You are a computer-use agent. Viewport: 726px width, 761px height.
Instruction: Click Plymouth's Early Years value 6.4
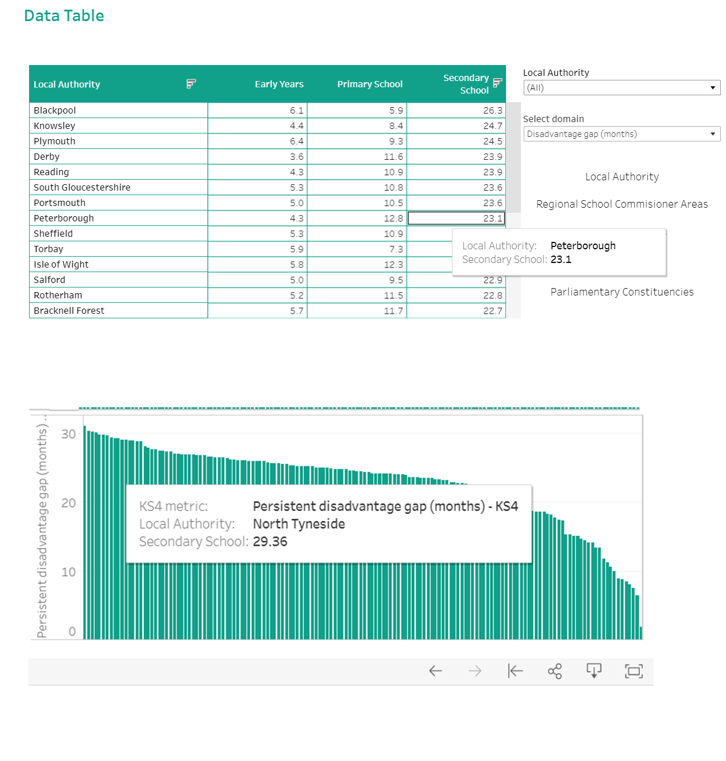296,141
